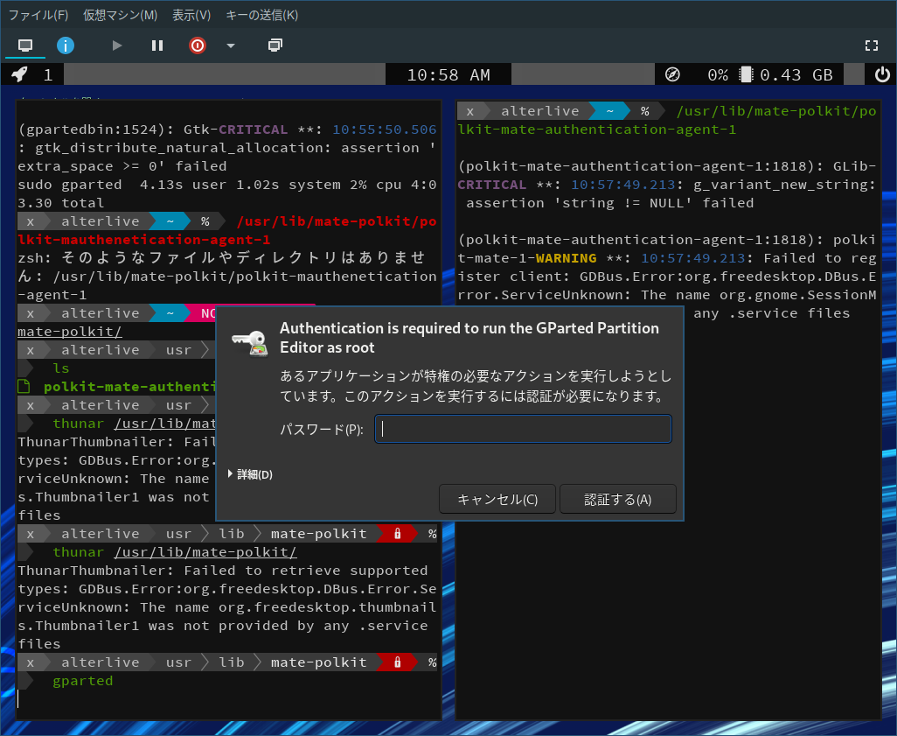Pause the virtual machine
Viewport: 897px width, 736px height.
point(156,45)
